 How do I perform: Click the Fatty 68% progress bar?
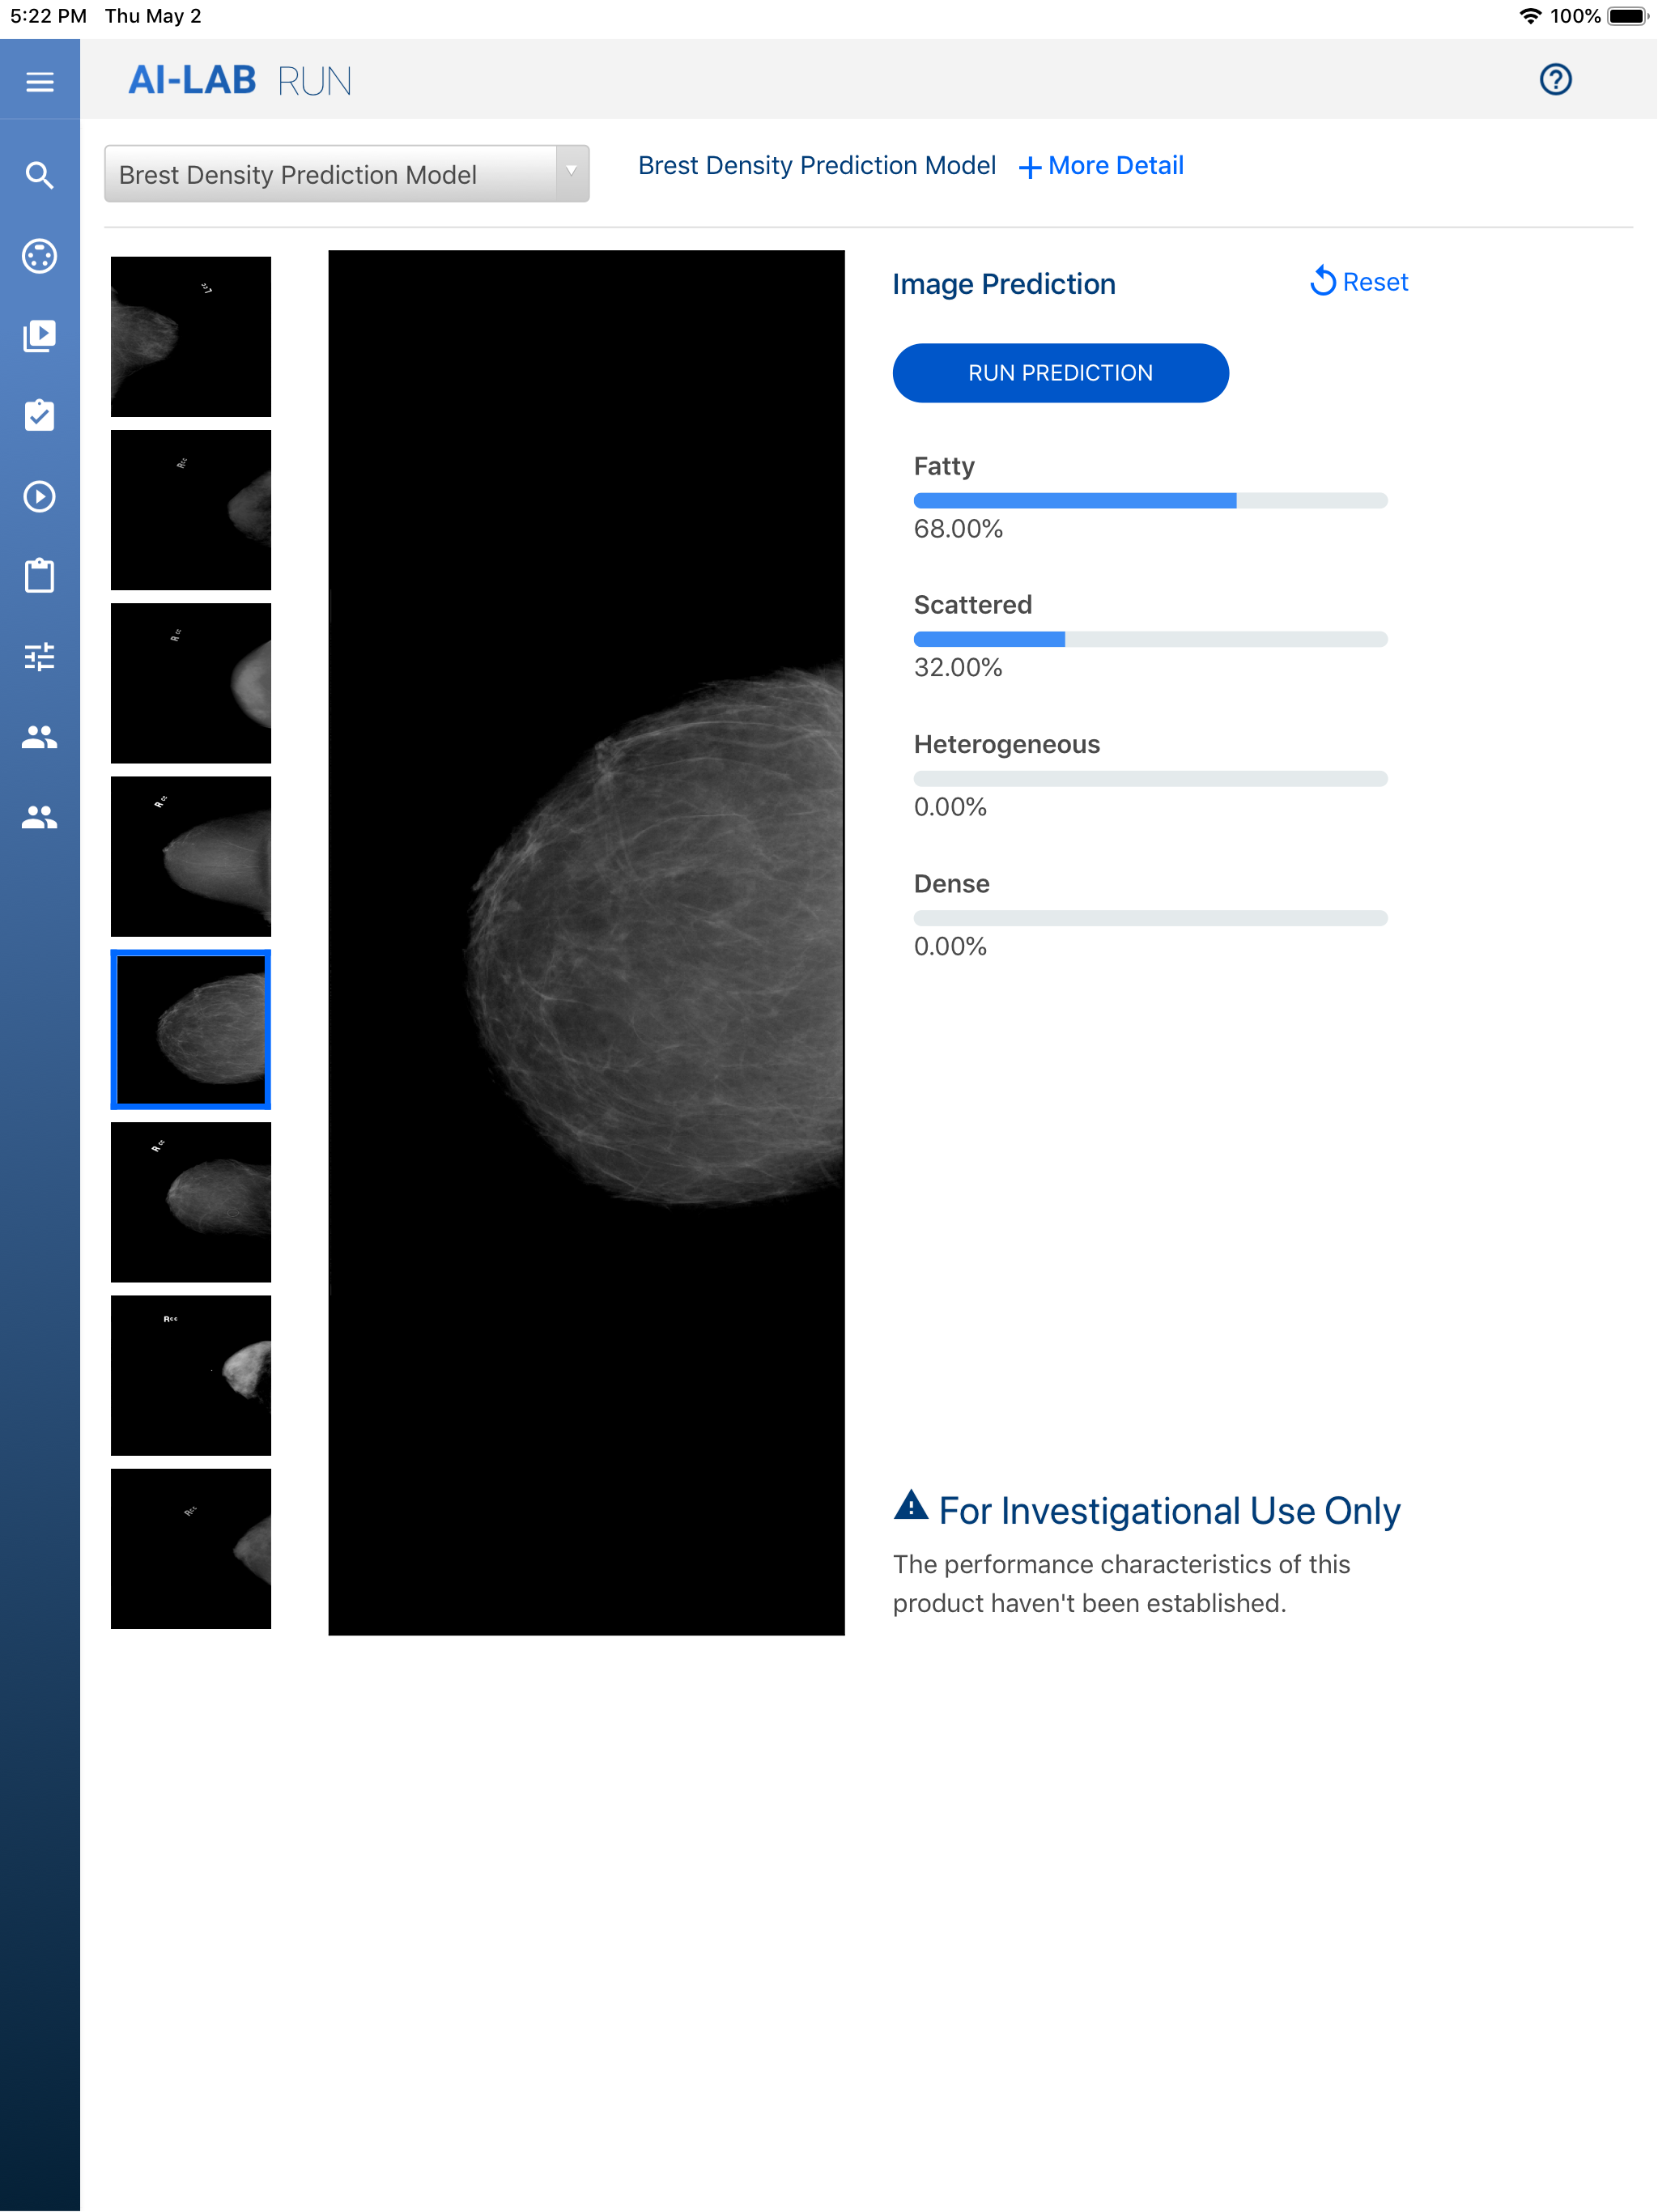click(x=1150, y=500)
